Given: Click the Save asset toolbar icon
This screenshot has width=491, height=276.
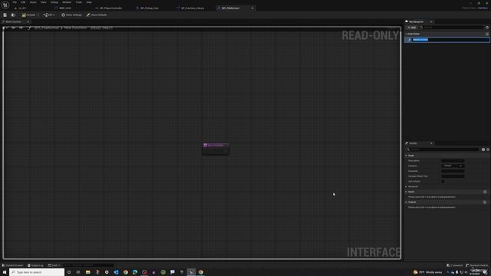Looking at the screenshot, I should 5,15.
